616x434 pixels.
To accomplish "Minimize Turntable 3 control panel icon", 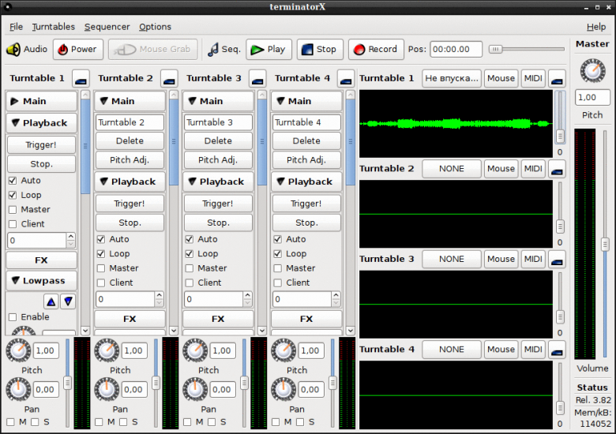I will [x=257, y=78].
